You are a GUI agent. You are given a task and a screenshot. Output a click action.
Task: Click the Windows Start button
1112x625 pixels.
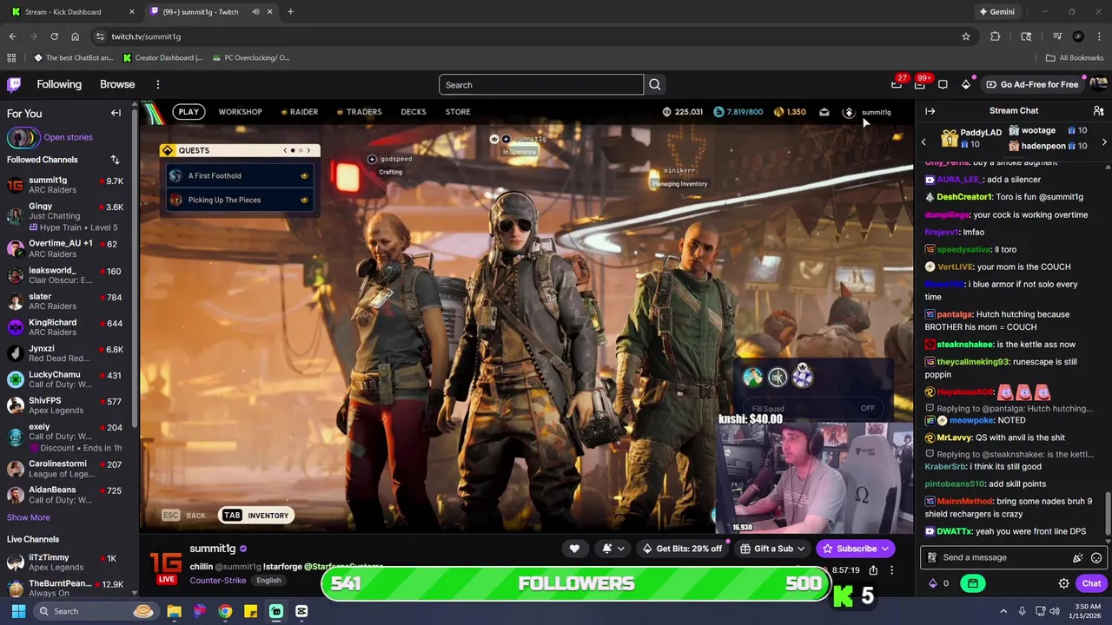(18, 611)
